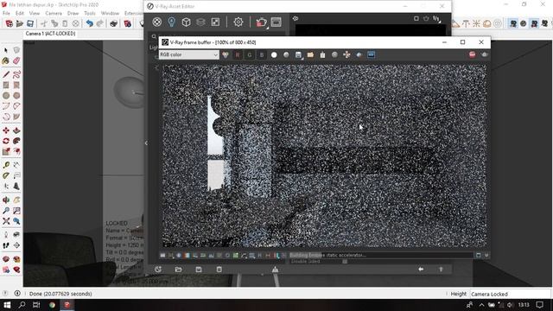Save the SketchUp model via toolbar disk
Viewport: 553px width, 311px height.
[x=30, y=23]
